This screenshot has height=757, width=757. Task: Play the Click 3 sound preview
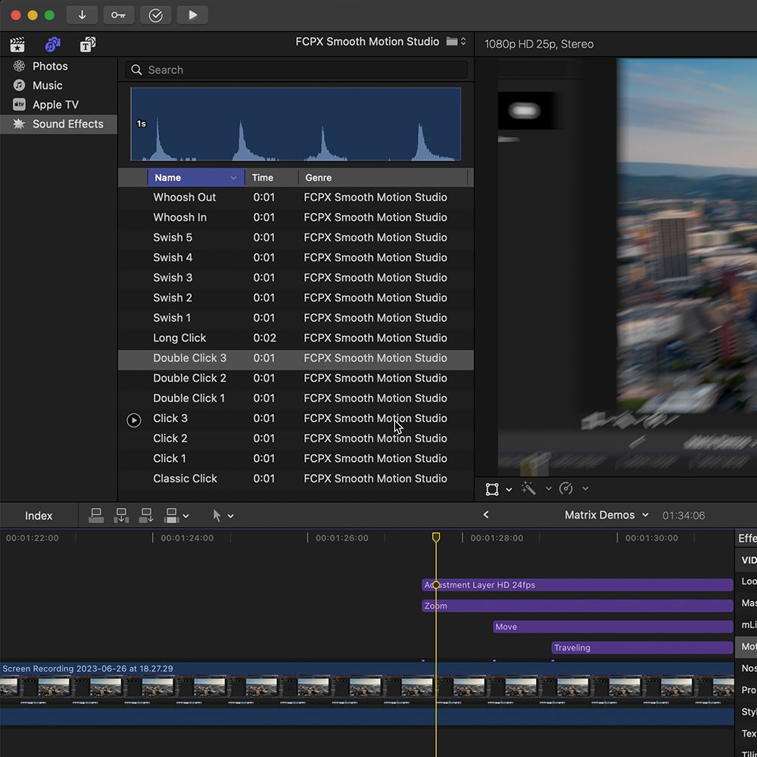(x=134, y=420)
